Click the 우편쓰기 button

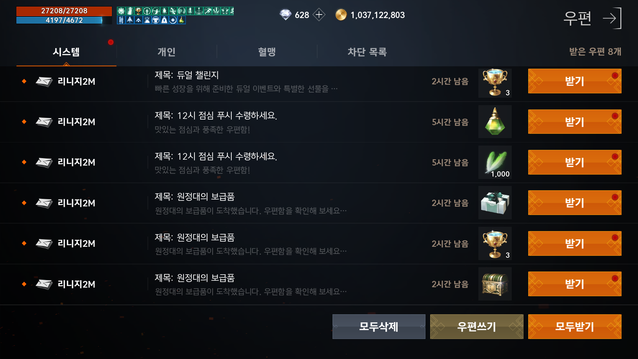point(476,326)
